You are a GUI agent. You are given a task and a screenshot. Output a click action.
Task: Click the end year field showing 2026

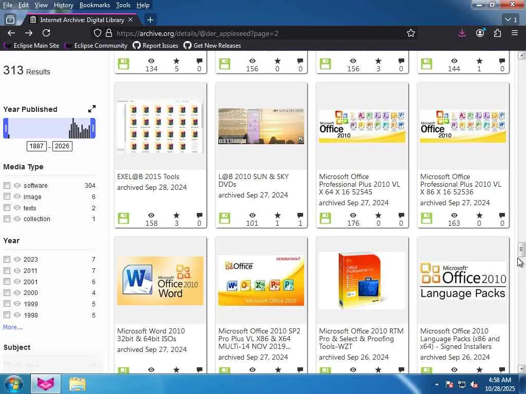[62, 146]
